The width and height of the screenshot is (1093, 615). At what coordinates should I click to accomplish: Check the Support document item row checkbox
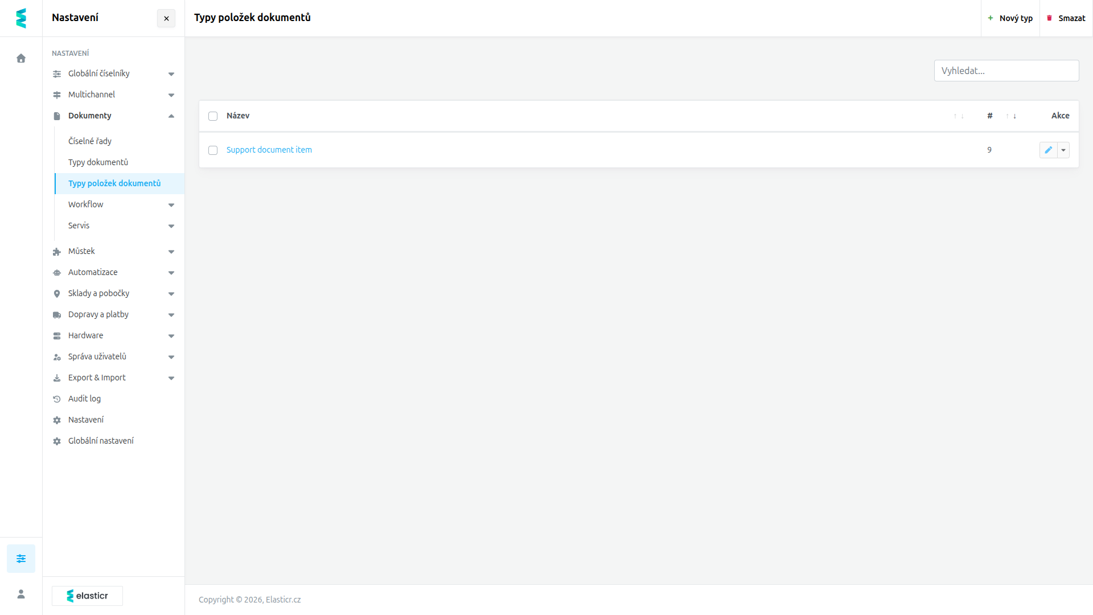(x=213, y=150)
